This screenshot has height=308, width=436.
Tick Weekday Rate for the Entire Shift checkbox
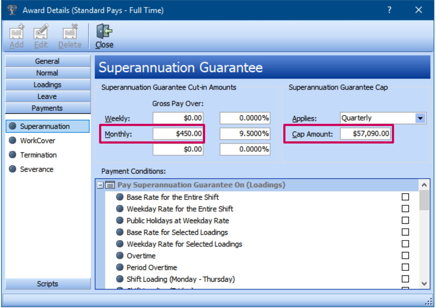[x=405, y=209]
